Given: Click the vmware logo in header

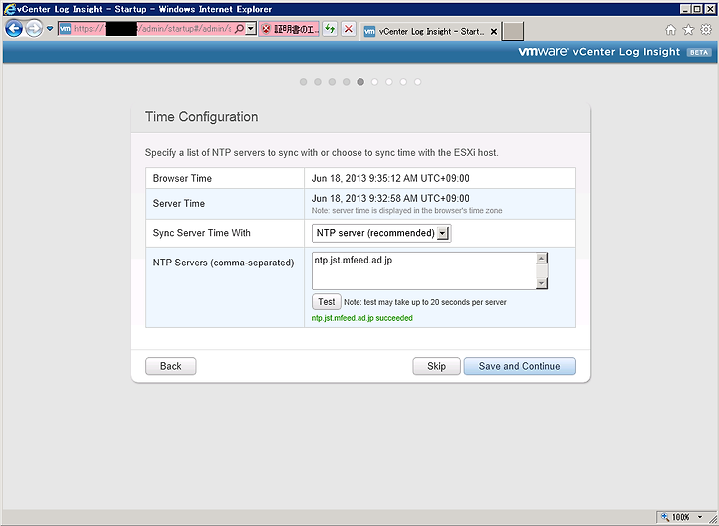Looking at the screenshot, I should pyautogui.click(x=544, y=52).
